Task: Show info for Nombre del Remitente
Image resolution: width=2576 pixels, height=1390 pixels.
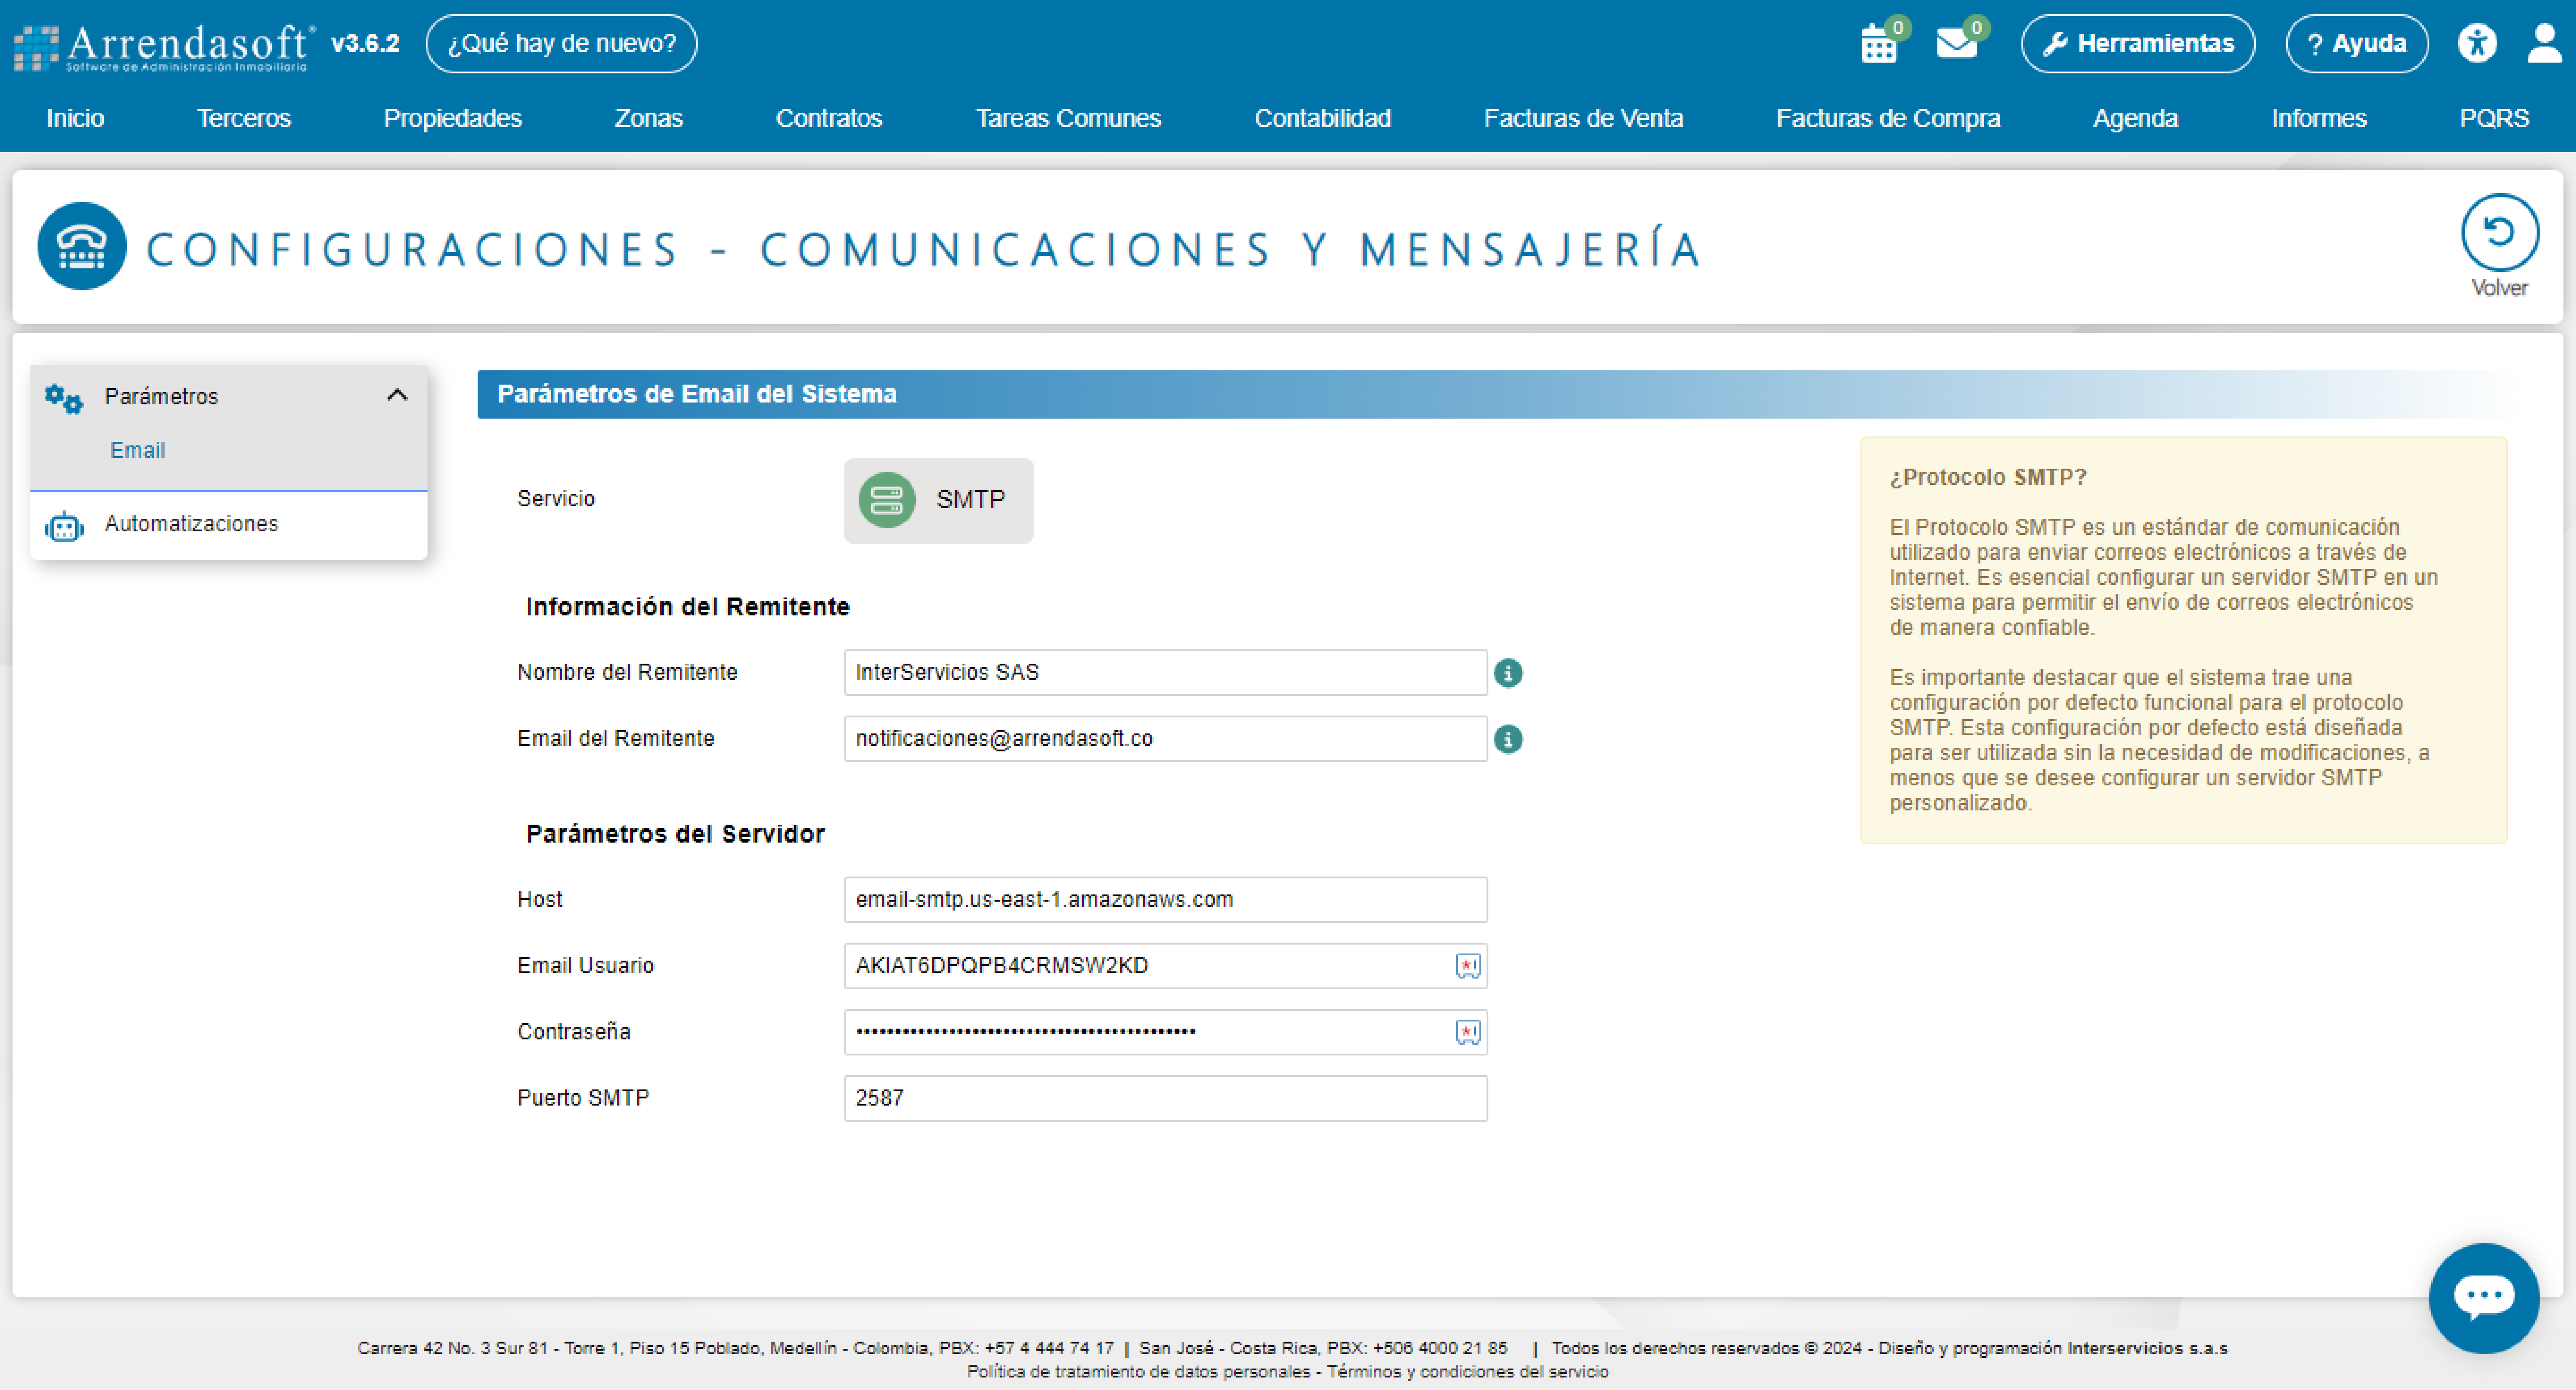Action: (1508, 673)
